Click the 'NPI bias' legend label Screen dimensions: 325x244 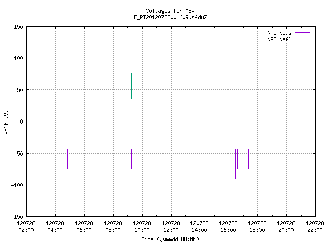279,33
